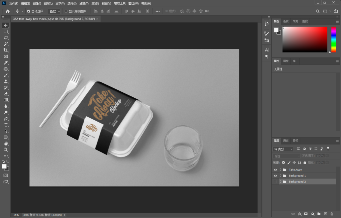Hide the Background 1 layer group
Screen dimensions: 341x218
[275, 176]
